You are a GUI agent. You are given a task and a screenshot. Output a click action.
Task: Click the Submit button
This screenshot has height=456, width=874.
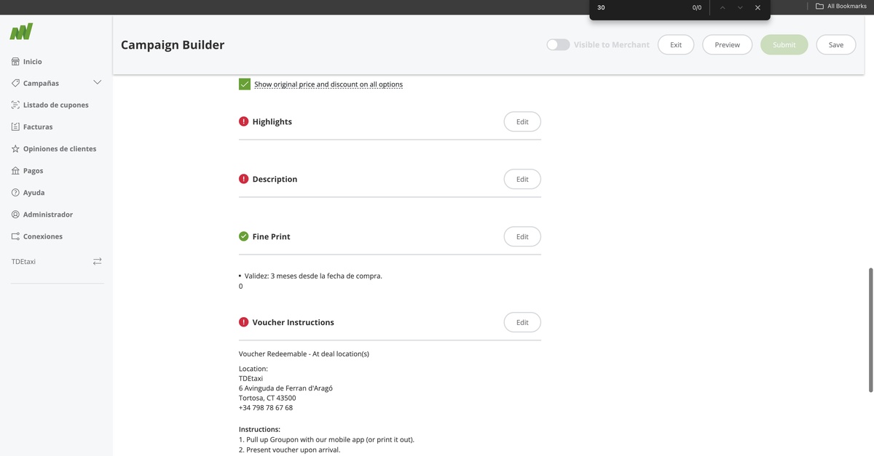coord(784,44)
